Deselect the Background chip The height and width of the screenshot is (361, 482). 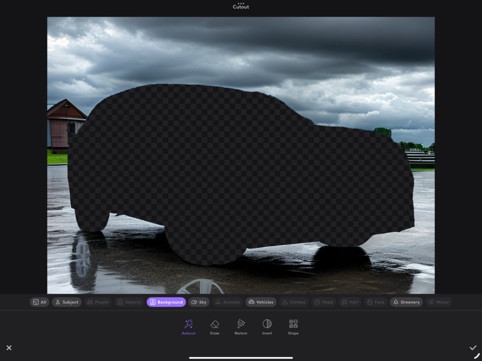click(166, 302)
